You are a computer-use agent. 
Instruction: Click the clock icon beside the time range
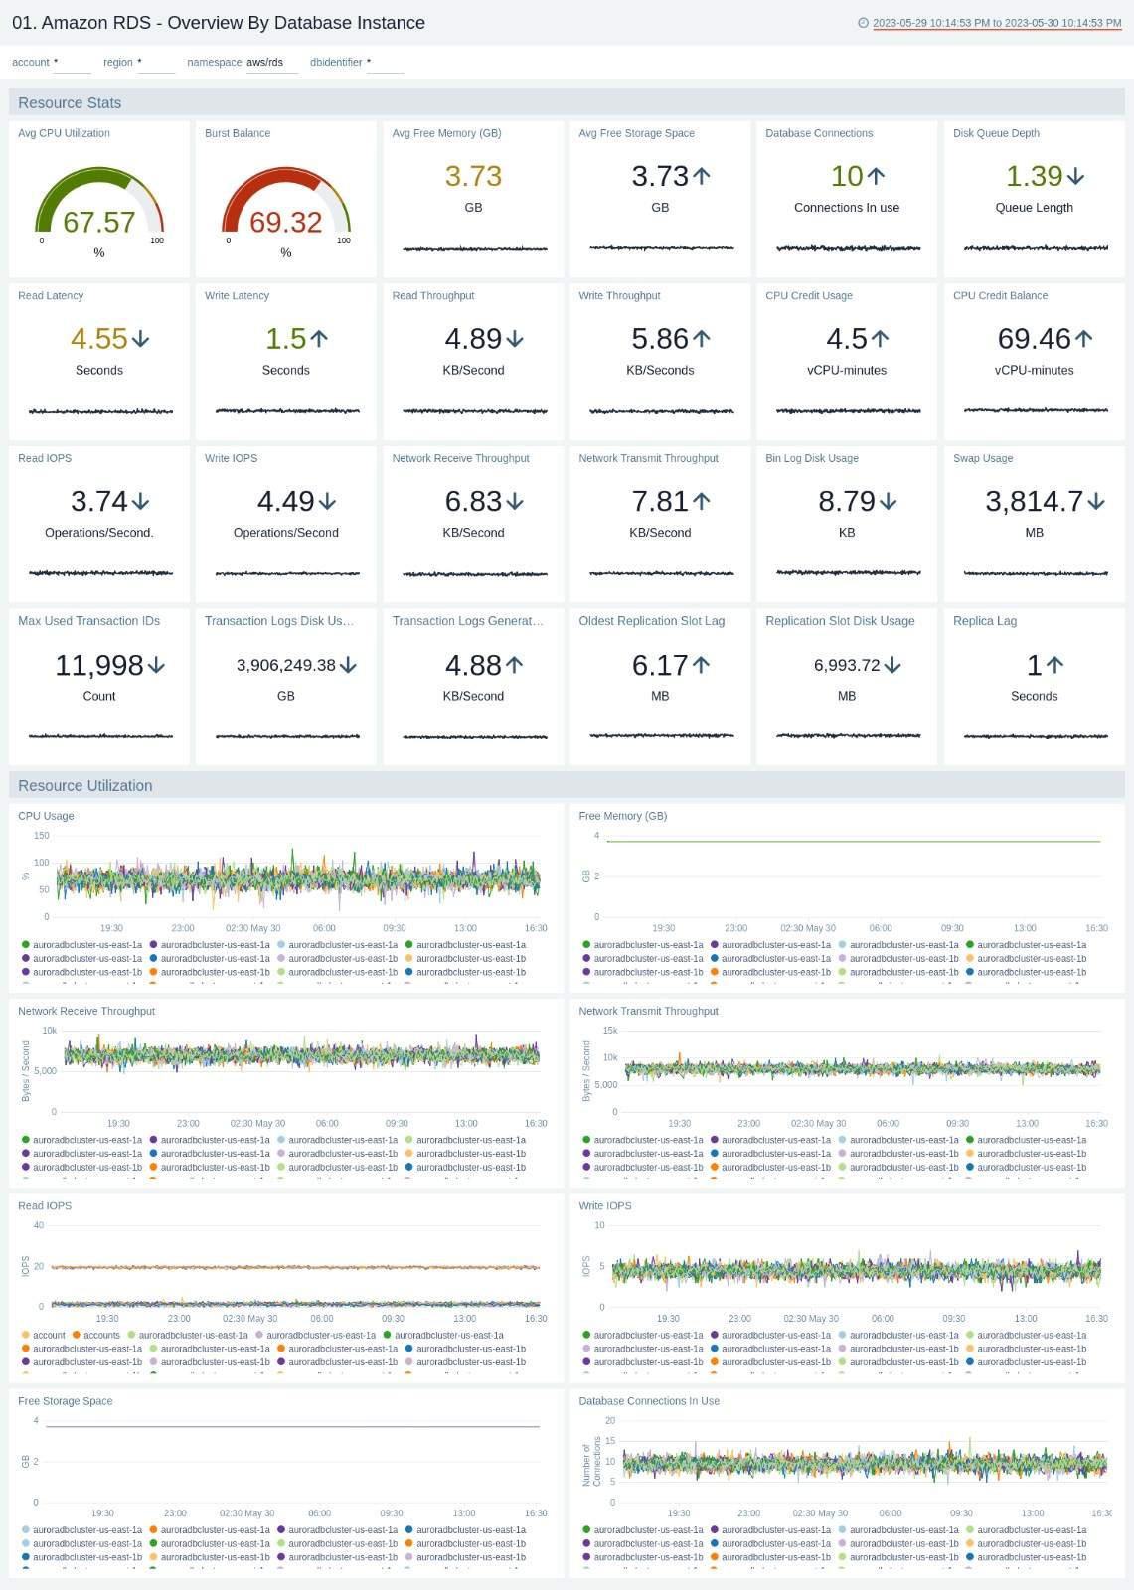863,23
